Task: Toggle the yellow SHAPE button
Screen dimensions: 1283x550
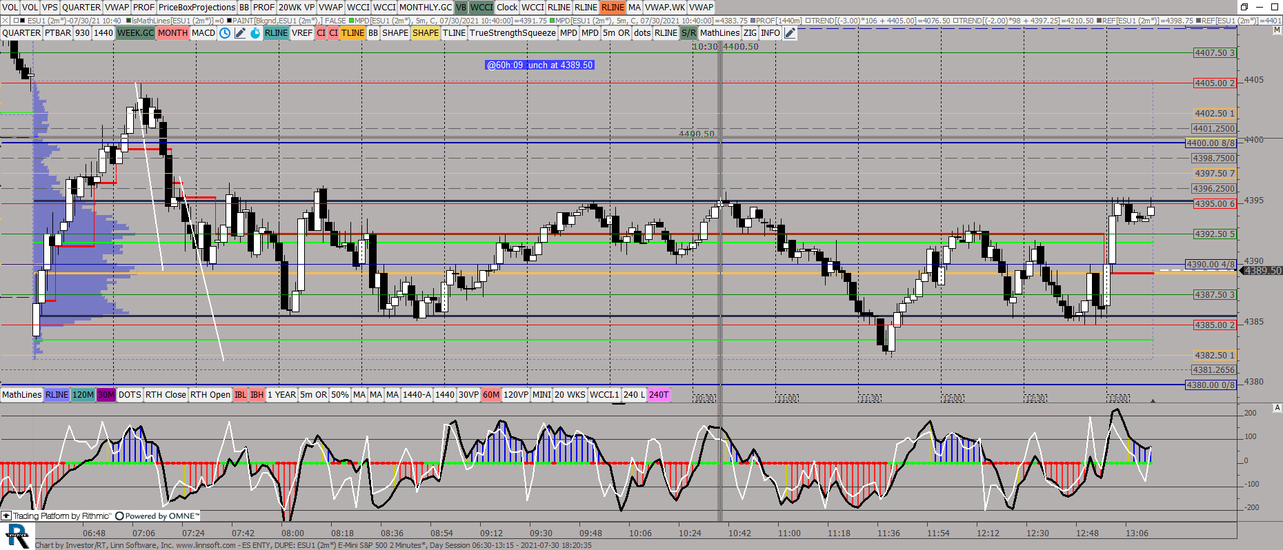Action: (x=426, y=33)
